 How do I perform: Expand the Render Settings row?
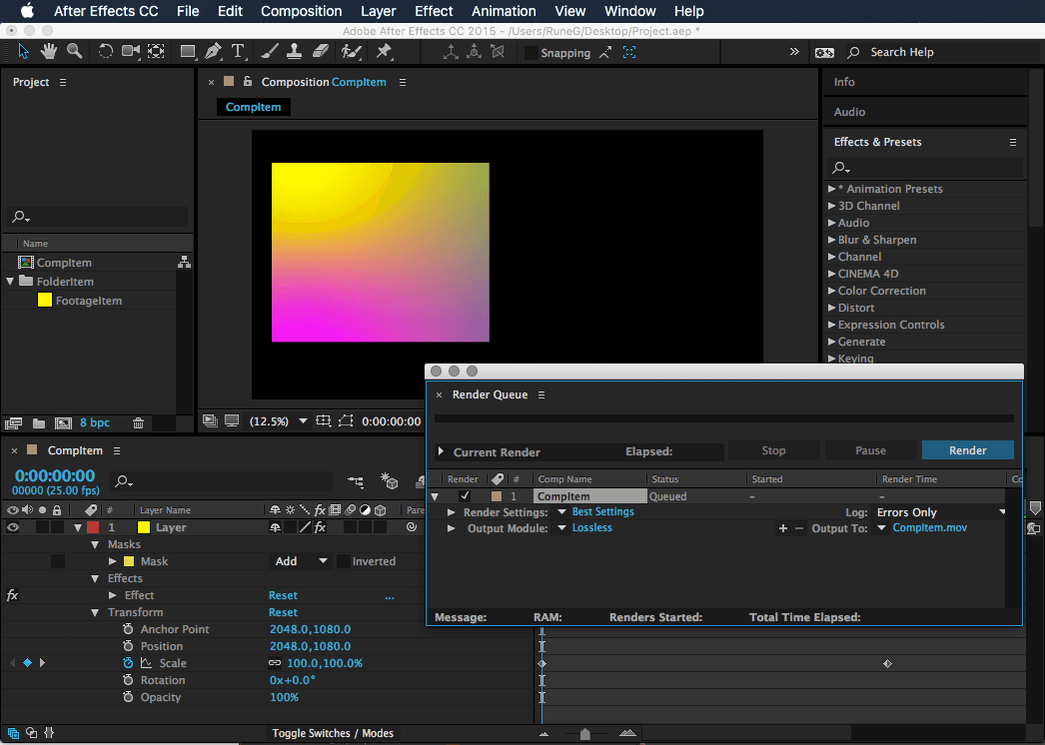pyautogui.click(x=452, y=511)
